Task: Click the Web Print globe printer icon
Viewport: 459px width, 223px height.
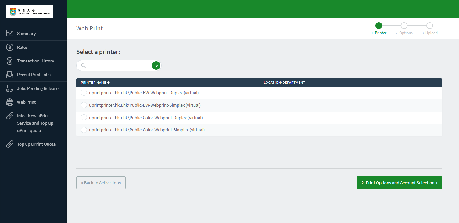Action: click(10, 102)
